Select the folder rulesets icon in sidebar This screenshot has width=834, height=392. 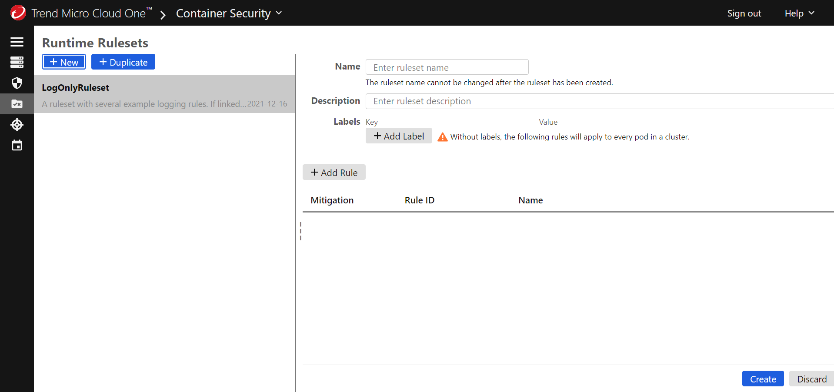(x=17, y=104)
